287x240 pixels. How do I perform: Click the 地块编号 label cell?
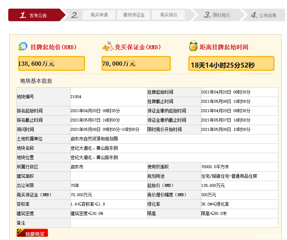pos(43,97)
